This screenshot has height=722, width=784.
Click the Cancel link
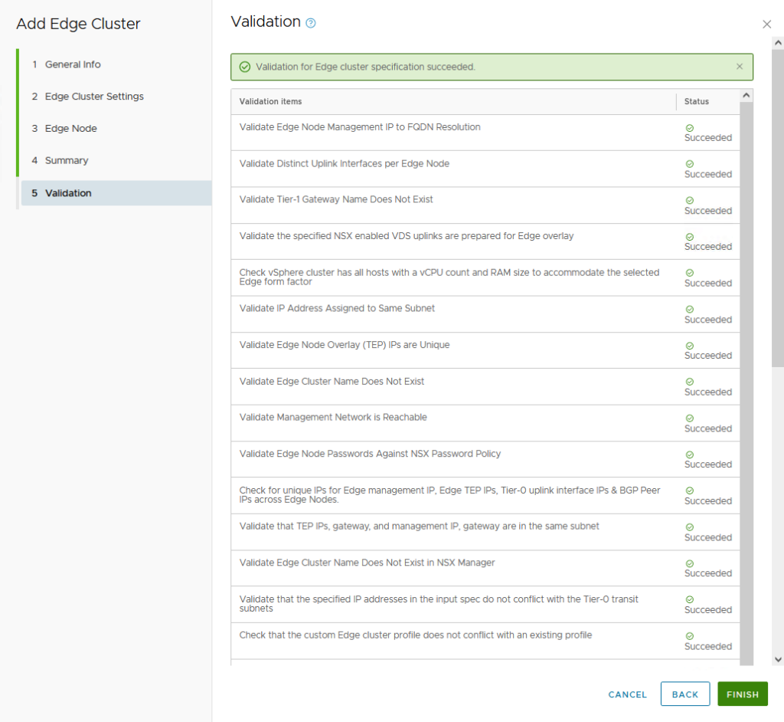tap(627, 694)
